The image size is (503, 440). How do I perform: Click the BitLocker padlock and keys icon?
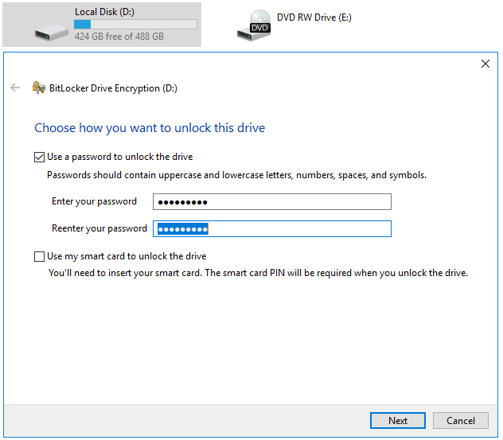click(39, 88)
